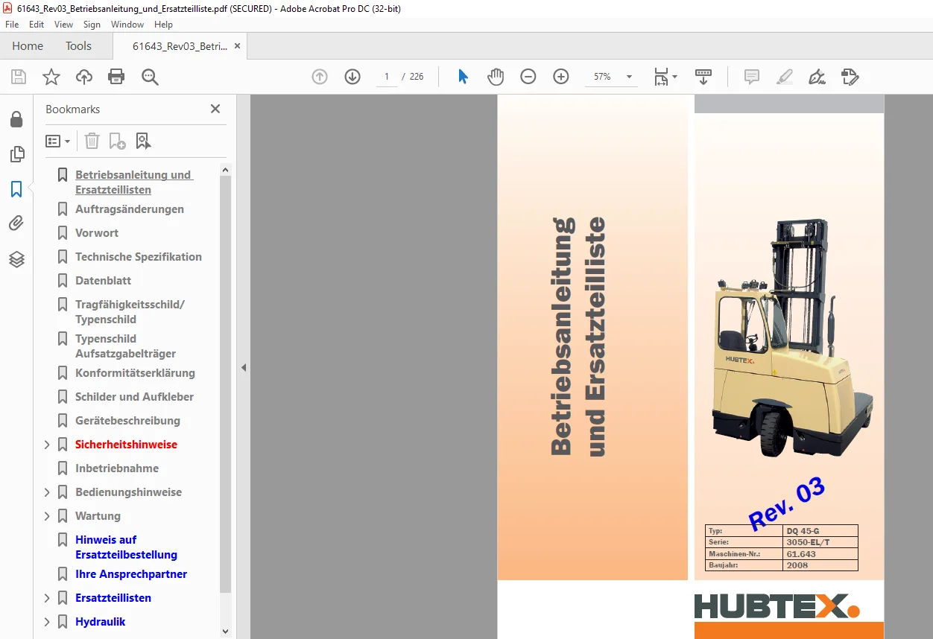Image resolution: width=933 pixels, height=639 pixels.
Task: Select Schilder und Aufkleber bookmark
Action: [134, 397]
